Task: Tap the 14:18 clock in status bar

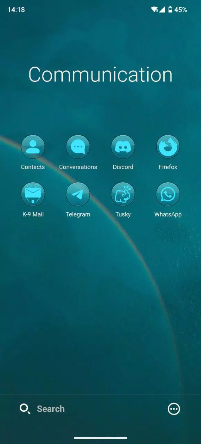Action: point(16,10)
